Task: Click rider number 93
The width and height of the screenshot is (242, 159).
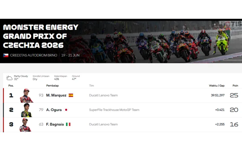Action: pyautogui.click(x=41, y=95)
